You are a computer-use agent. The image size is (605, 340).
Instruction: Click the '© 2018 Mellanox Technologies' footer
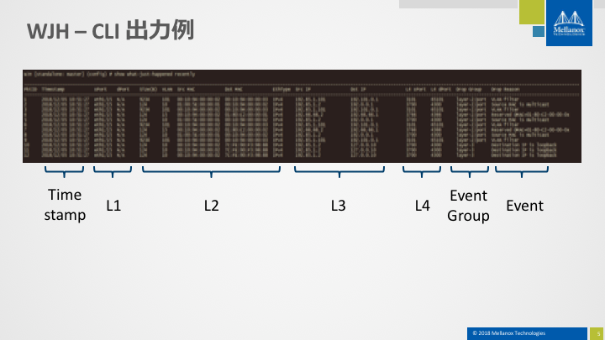point(509,333)
